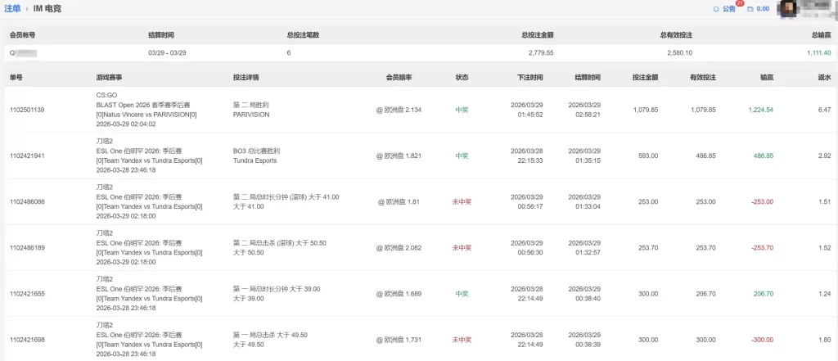Click the 输赢 column header
Screen dimensions: 838x361
click(767, 77)
